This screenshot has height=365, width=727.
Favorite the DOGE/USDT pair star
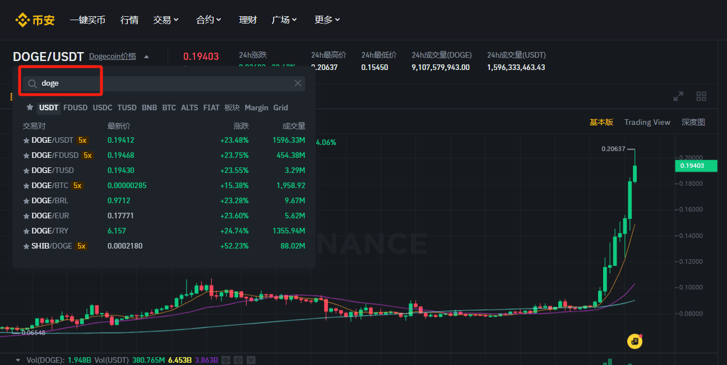pyautogui.click(x=26, y=141)
